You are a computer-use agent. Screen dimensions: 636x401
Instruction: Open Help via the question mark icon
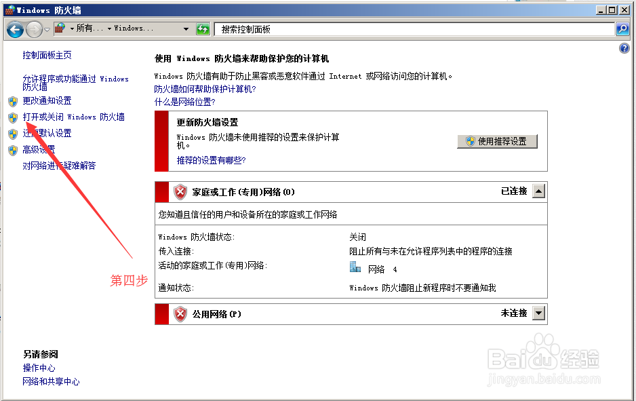pos(624,49)
